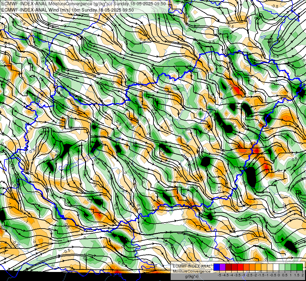Select the "-4" legend scale label

pyautogui.click(x=231, y=275)
